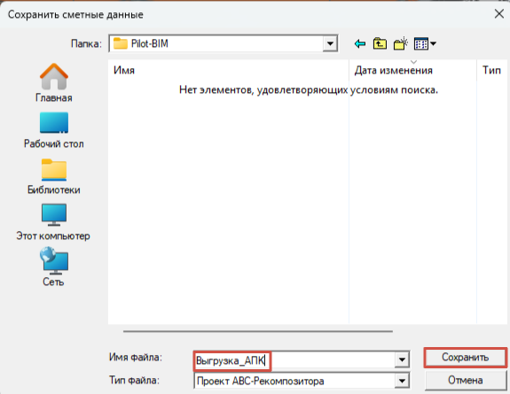The image size is (510, 394).
Task: Click the Тип column header
Action: (491, 70)
